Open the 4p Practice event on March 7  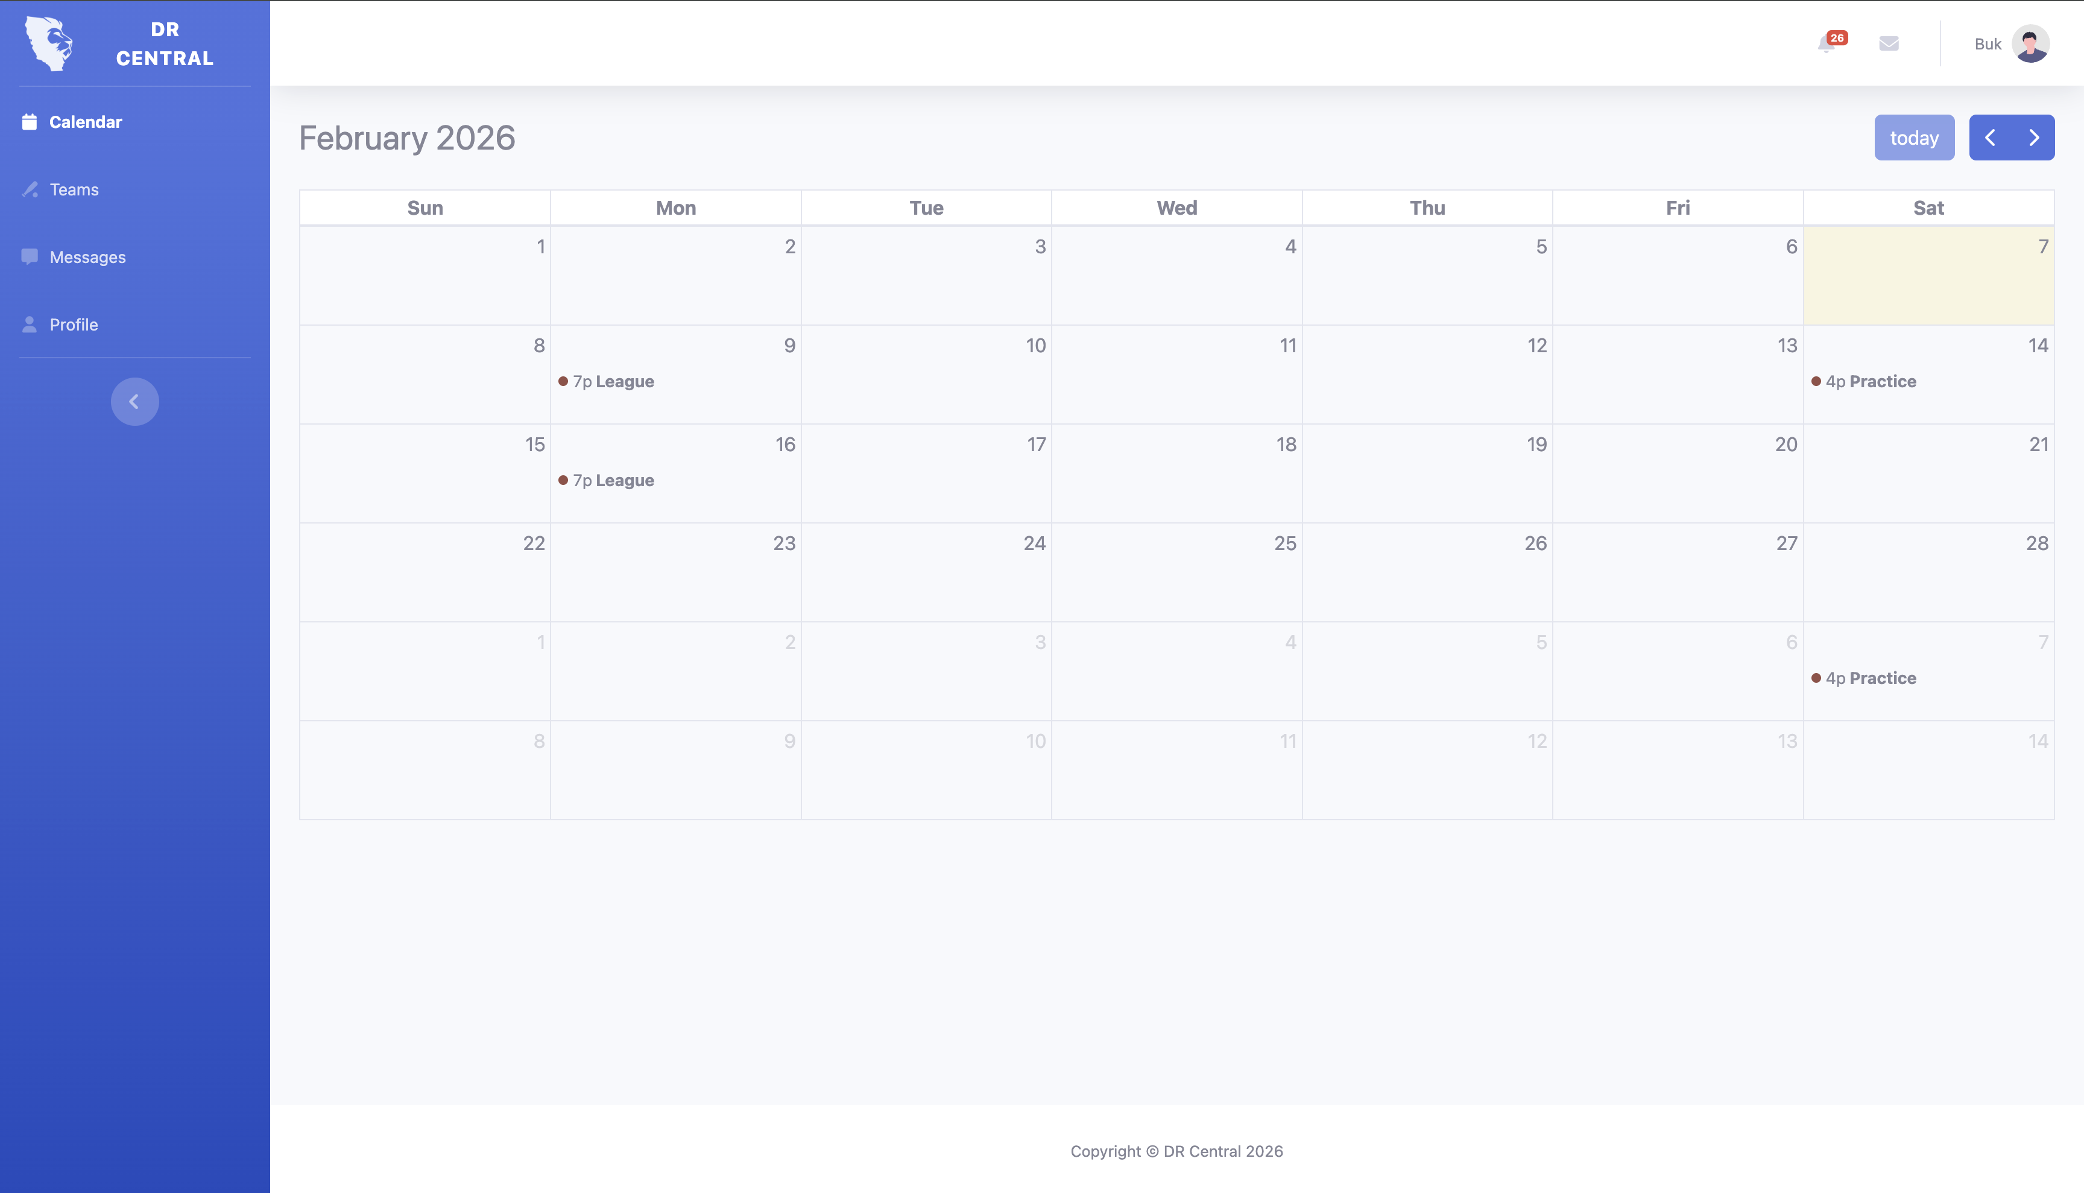1870,679
